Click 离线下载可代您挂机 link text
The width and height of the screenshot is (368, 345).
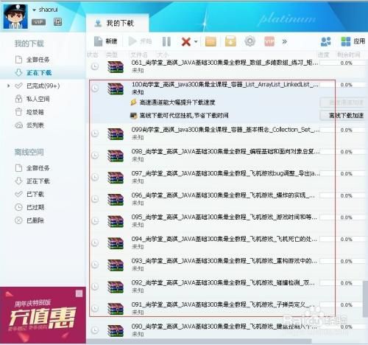pos(184,115)
